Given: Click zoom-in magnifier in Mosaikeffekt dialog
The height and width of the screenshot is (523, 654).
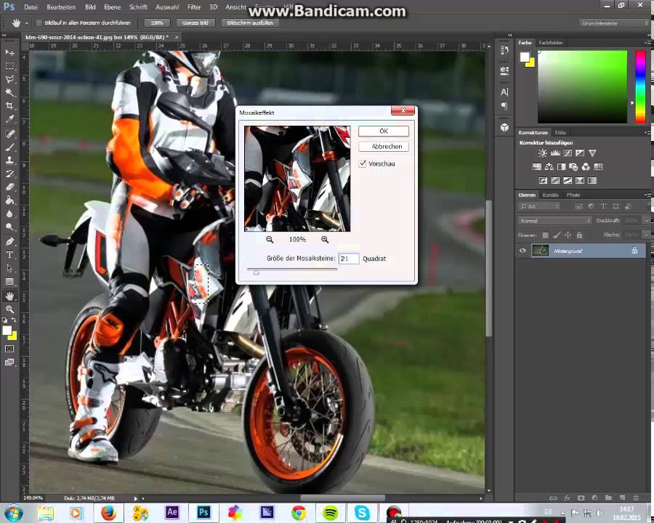Looking at the screenshot, I should (325, 240).
